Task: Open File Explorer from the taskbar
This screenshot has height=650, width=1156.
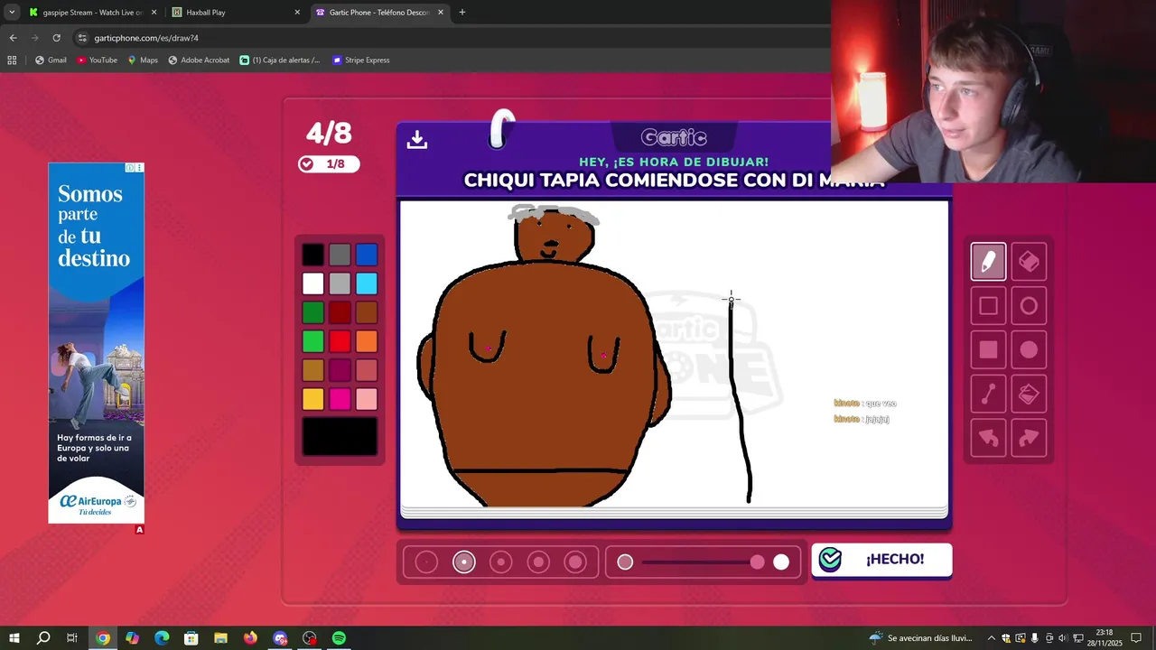Action: [x=220, y=638]
